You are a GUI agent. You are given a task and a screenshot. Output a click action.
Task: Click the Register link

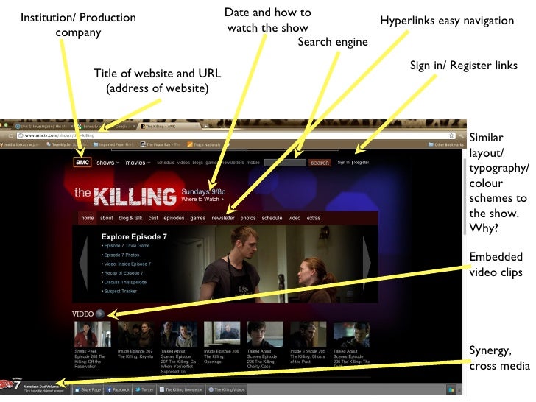click(x=362, y=163)
